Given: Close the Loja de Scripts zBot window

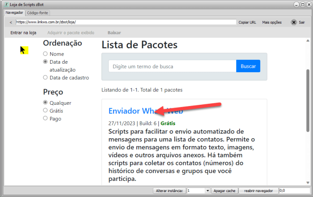Looking at the screenshot, I should coord(309,5).
